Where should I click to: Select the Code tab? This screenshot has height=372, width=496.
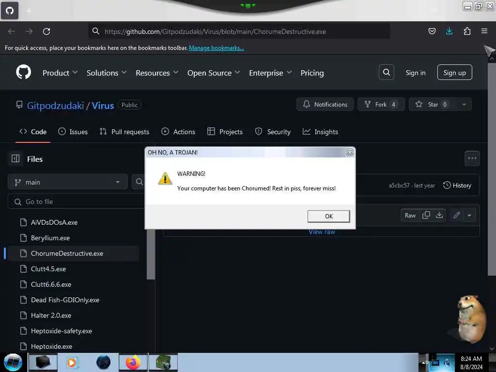coord(33,132)
